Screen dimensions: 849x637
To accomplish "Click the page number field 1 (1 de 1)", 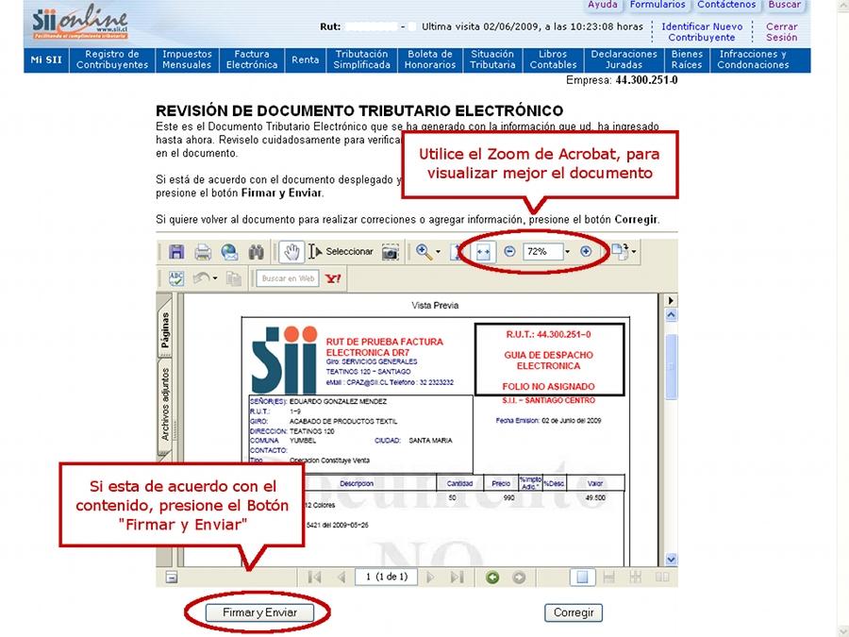I will pos(387,578).
